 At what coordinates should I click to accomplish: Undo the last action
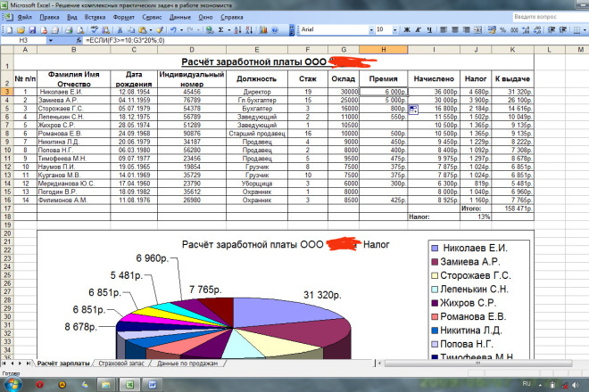tap(173, 30)
